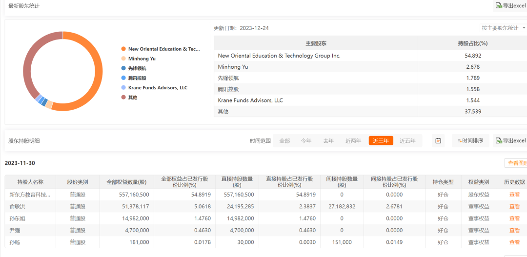Screen dimensions: 527x257
Task: Open the calendar date picker icon
Action: tap(438, 141)
